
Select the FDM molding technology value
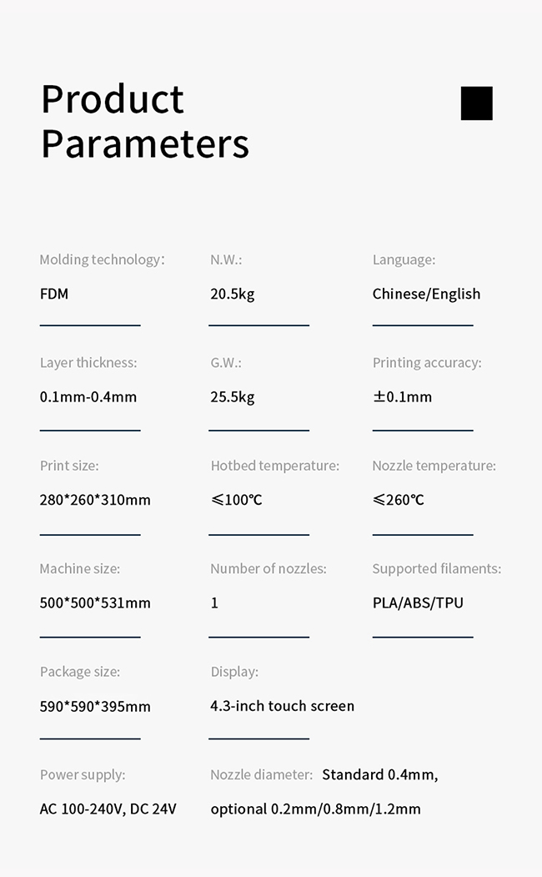pyautogui.click(x=54, y=294)
